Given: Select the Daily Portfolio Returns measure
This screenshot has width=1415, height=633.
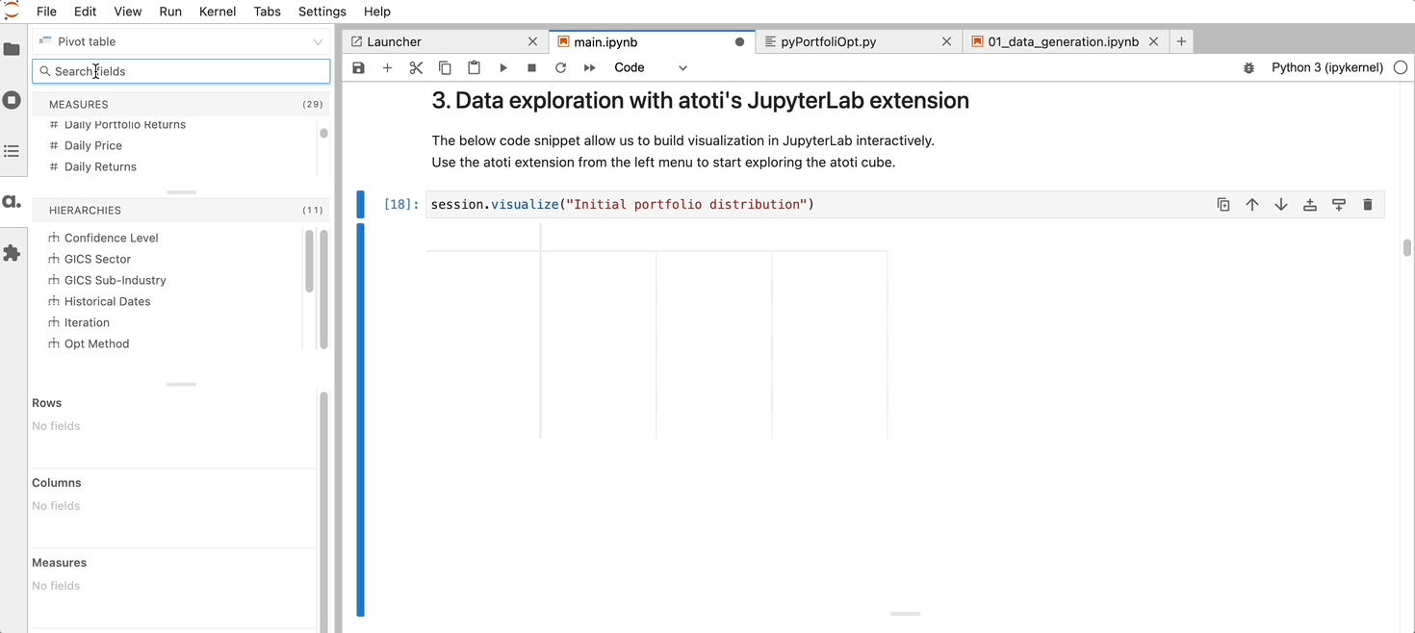Looking at the screenshot, I should pos(125,125).
